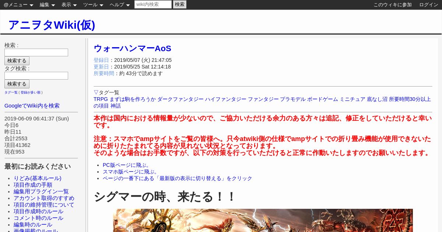442x232 pixels.
Task: Open the TRPG tag
Action: [x=101, y=99]
